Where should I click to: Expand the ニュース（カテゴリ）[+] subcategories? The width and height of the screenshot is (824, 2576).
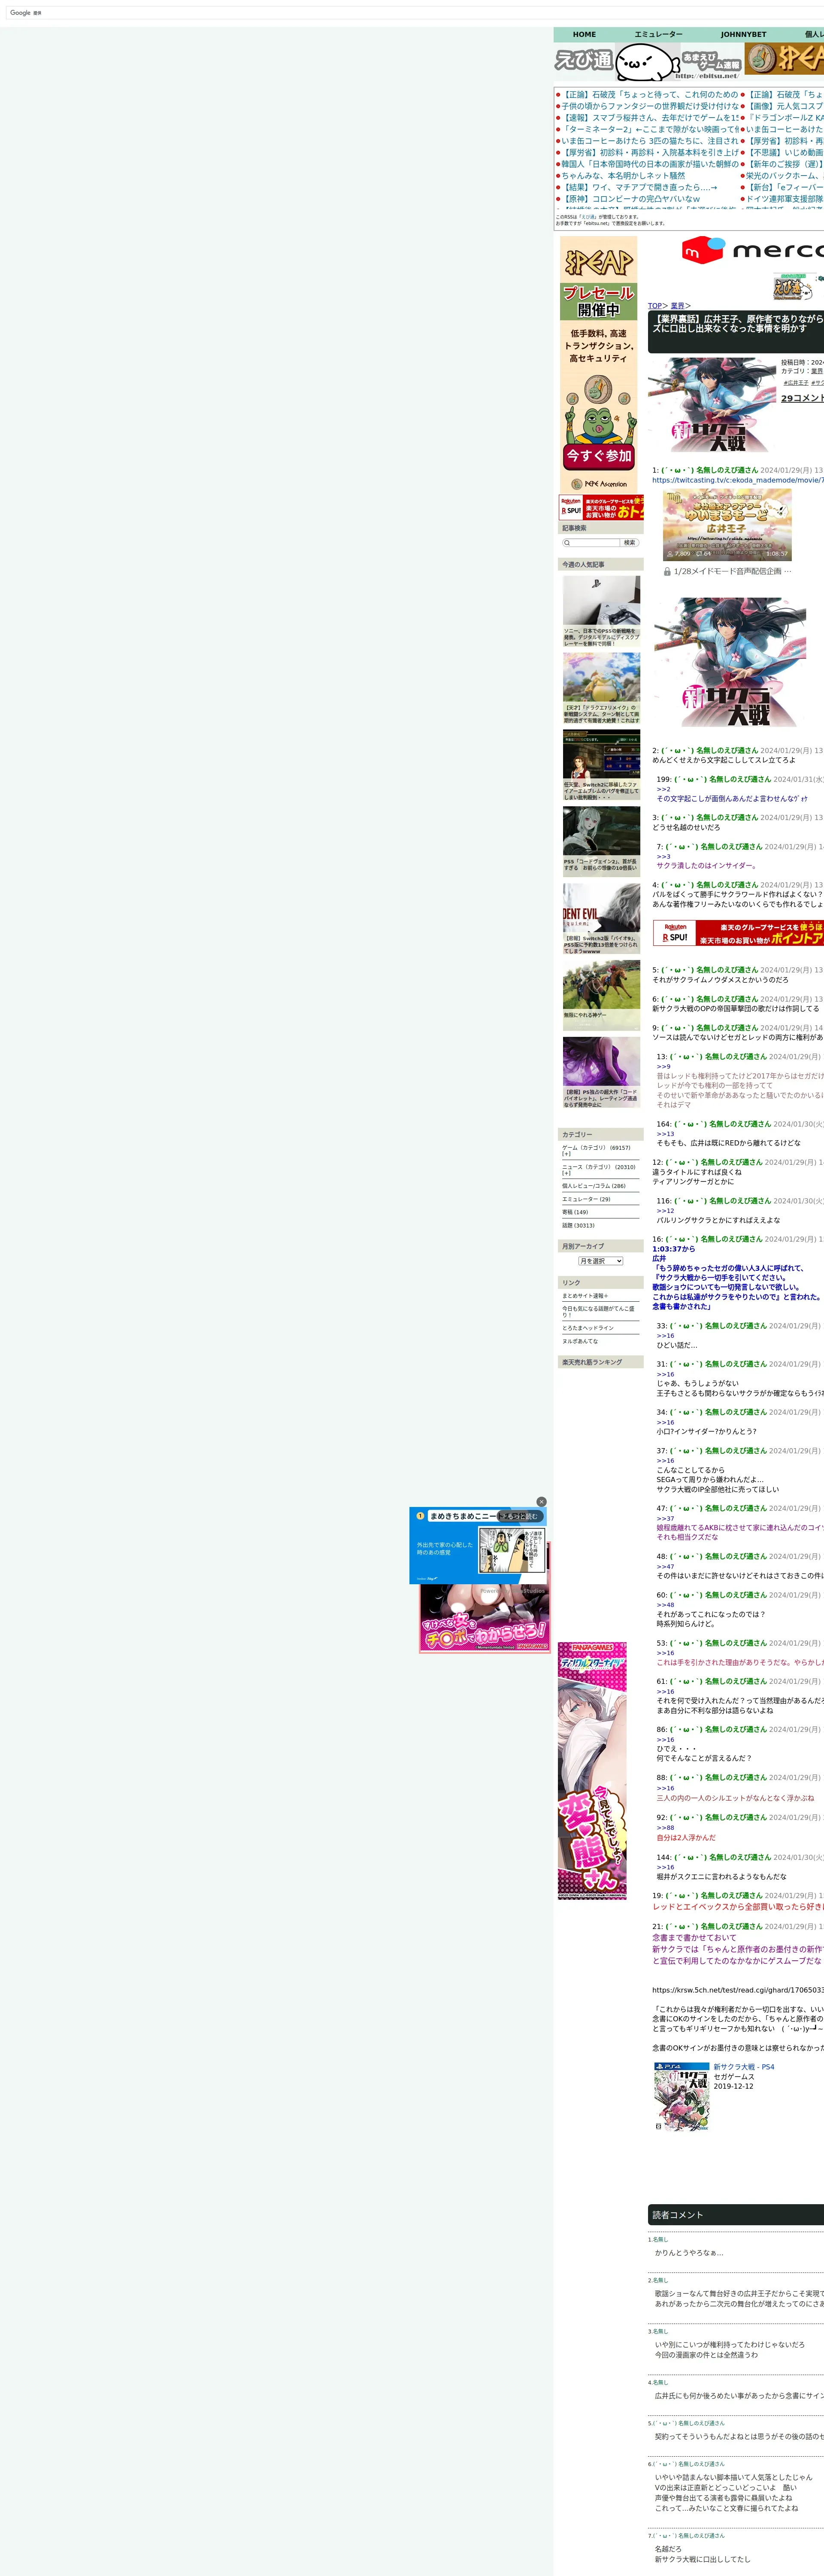[566, 1173]
